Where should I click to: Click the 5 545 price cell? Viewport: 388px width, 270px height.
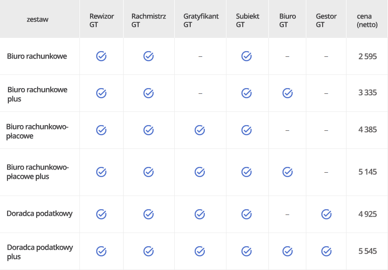[x=367, y=251]
